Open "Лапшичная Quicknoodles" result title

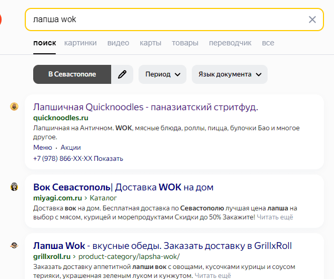(x=145, y=107)
